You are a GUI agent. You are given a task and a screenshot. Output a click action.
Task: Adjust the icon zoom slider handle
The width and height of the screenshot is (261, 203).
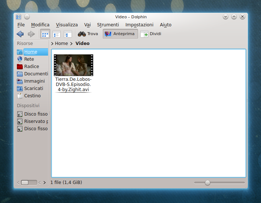(207, 183)
